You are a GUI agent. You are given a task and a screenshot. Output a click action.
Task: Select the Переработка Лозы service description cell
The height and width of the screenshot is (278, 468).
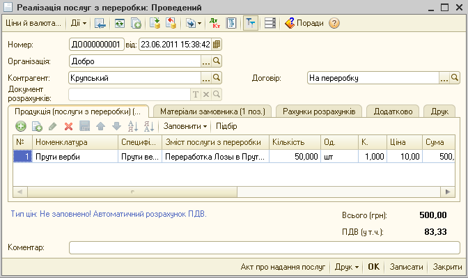point(215,157)
